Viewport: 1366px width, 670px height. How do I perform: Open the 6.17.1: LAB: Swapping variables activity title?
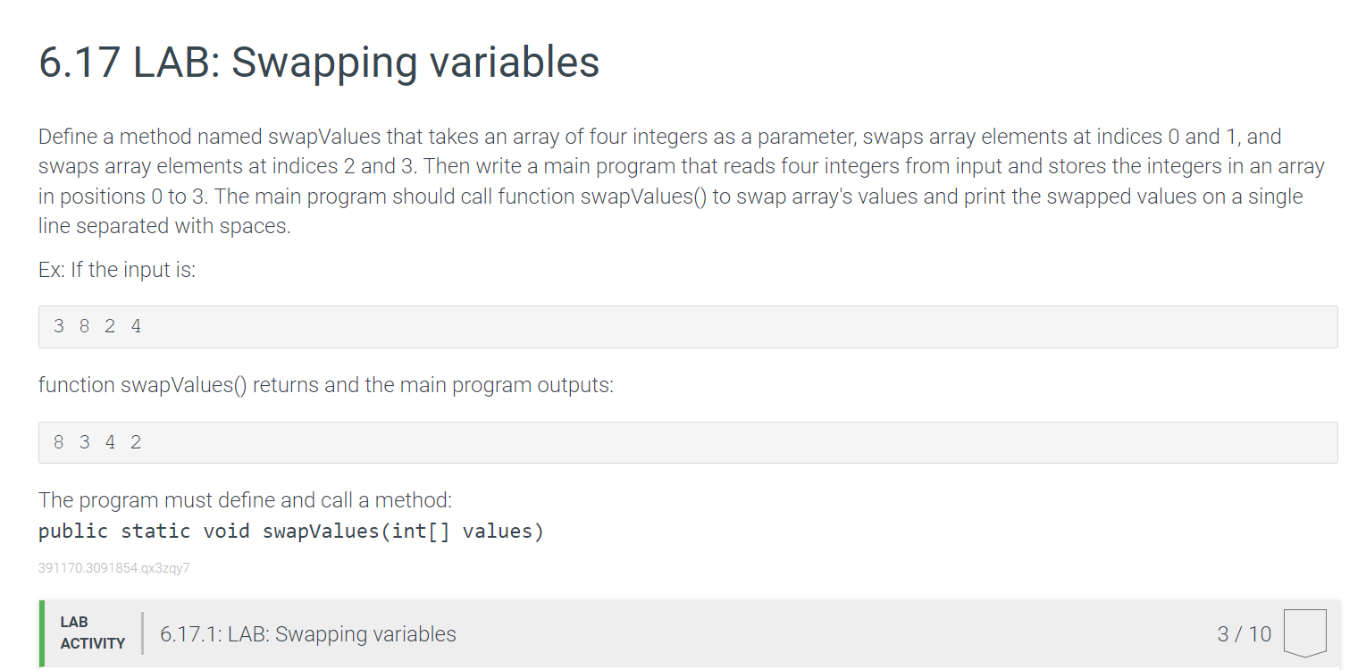tap(308, 634)
